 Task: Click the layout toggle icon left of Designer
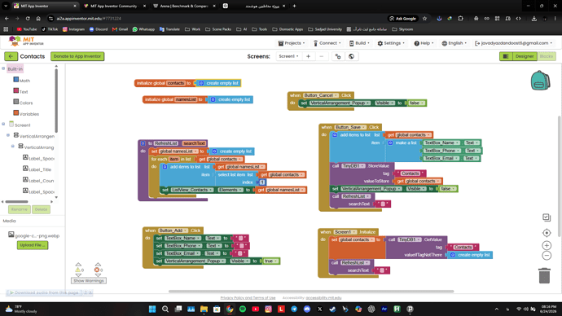pyautogui.click(x=506, y=56)
